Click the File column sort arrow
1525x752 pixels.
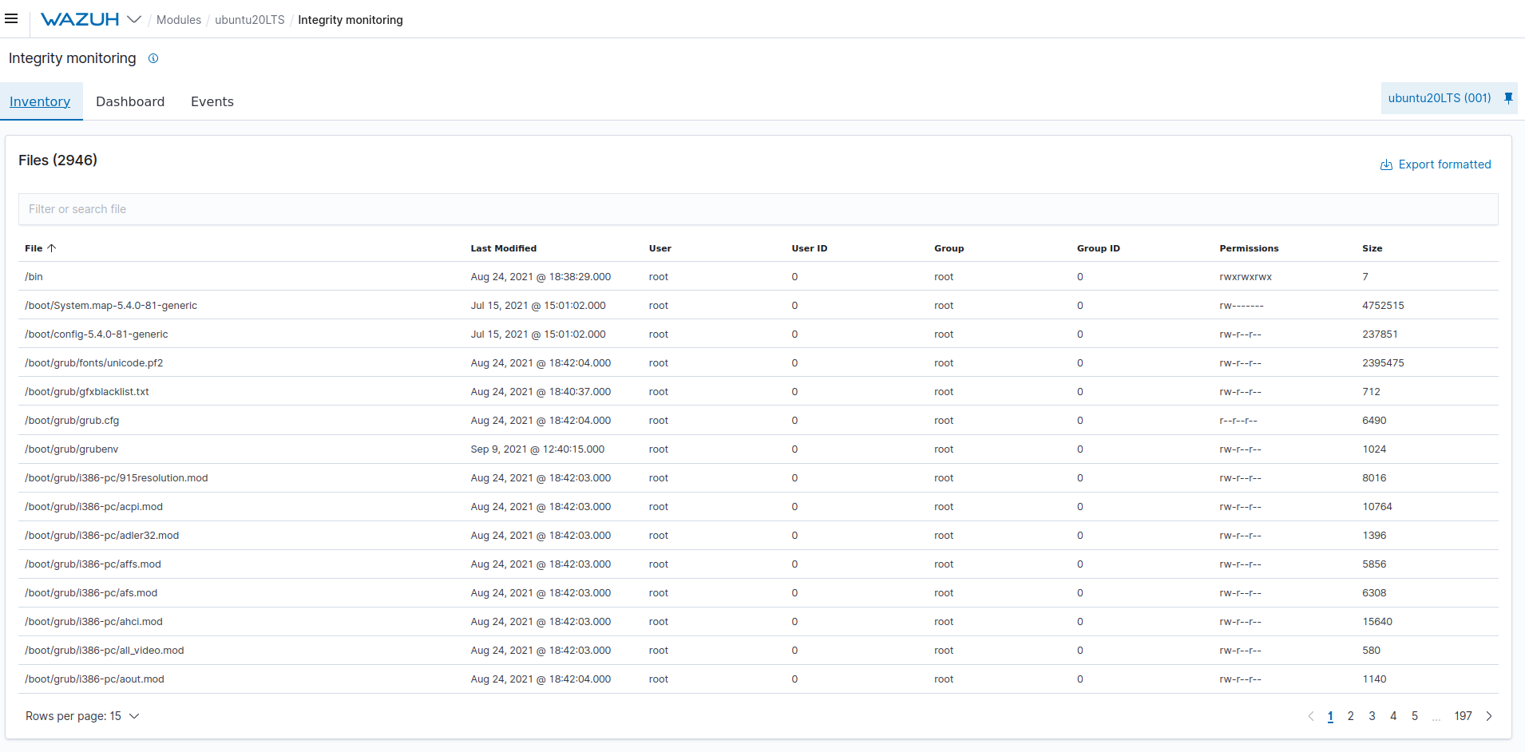pos(52,248)
